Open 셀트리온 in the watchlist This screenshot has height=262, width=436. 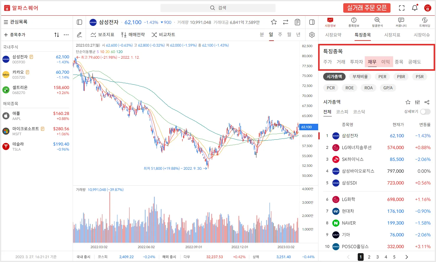click(x=36, y=90)
